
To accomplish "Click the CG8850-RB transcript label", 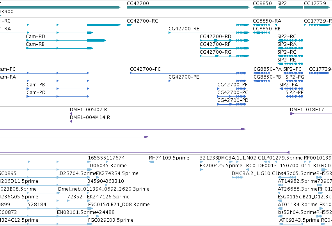I will tap(266, 29).
